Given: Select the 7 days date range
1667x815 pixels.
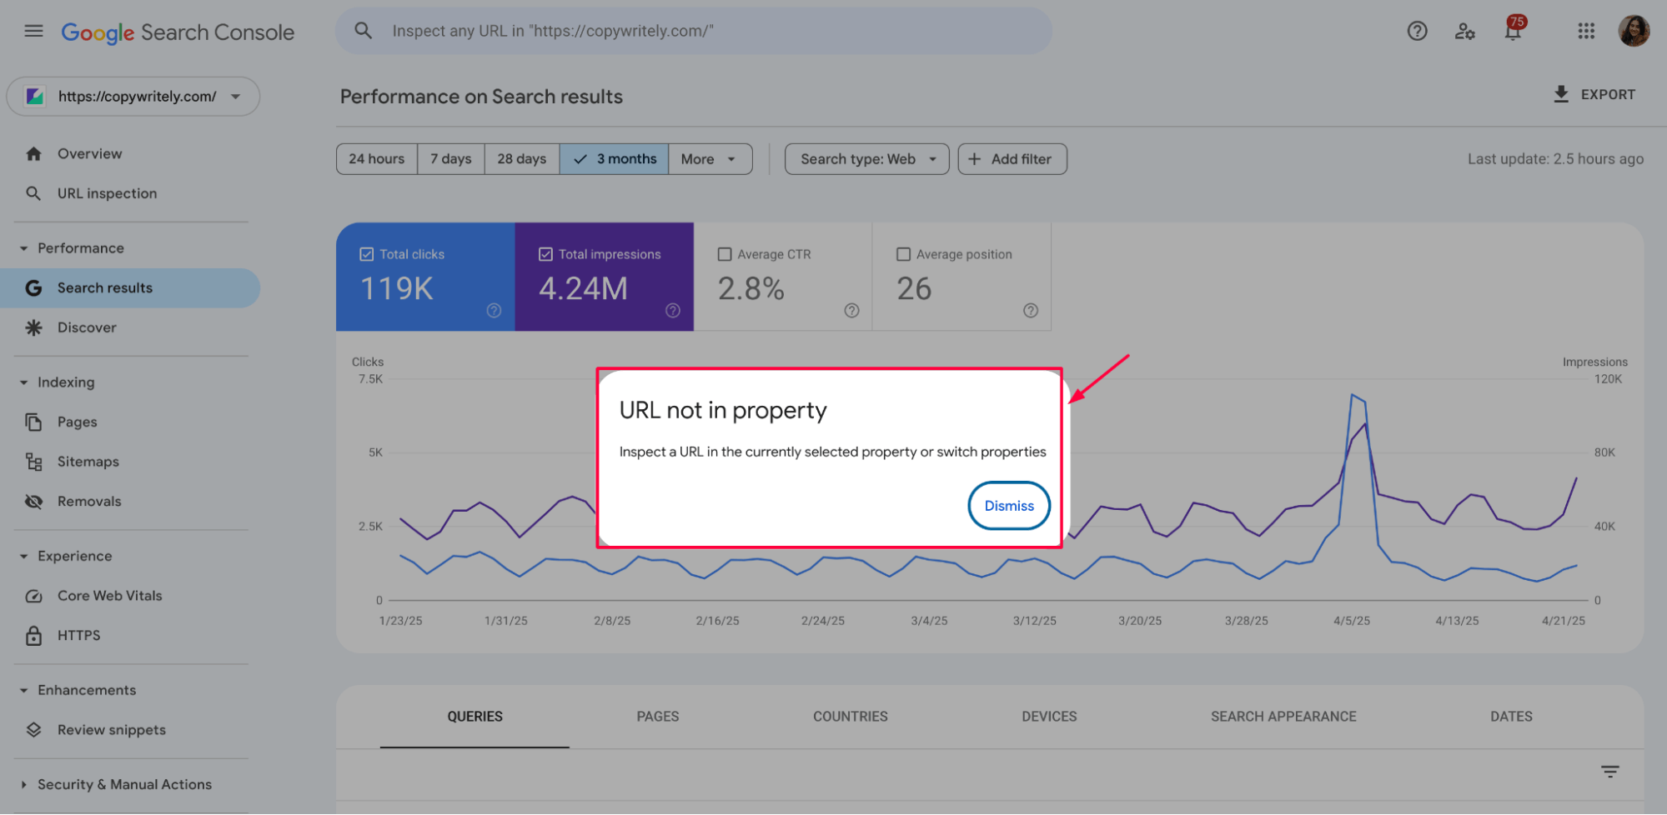Looking at the screenshot, I should coord(451,158).
